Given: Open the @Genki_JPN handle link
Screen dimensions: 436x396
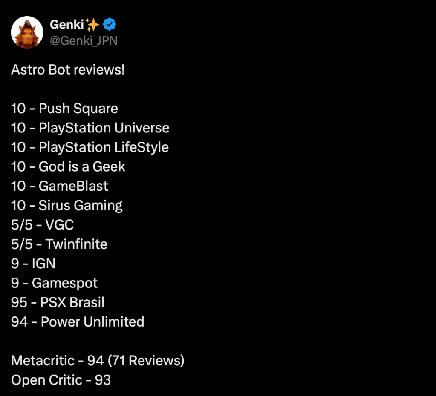Looking at the screenshot, I should click(x=84, y=40).
